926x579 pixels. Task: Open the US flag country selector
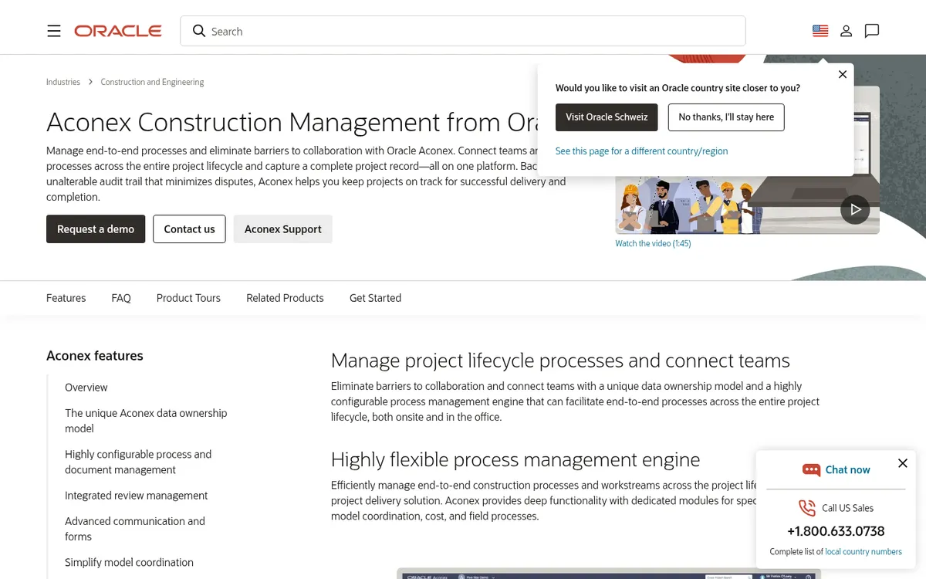click(x=820, y=31)
